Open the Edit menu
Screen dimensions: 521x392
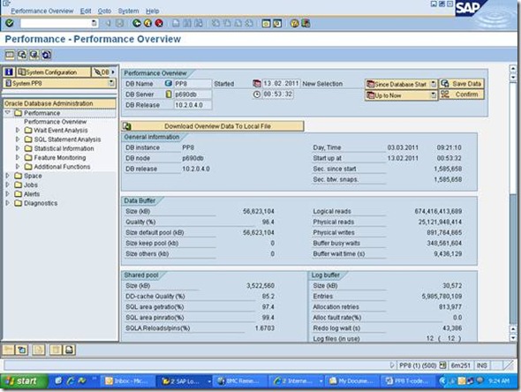86,11
